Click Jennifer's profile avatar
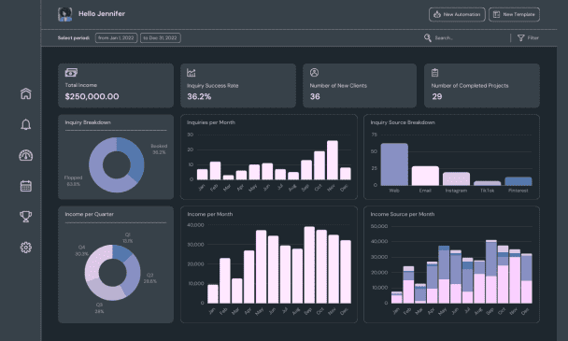This screenshot has height=341, width=568. tap(64, 14)
